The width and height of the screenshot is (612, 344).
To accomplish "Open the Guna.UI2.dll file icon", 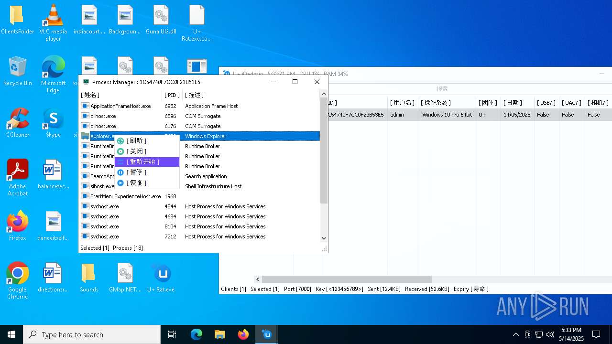I will (x=161, y=20).
